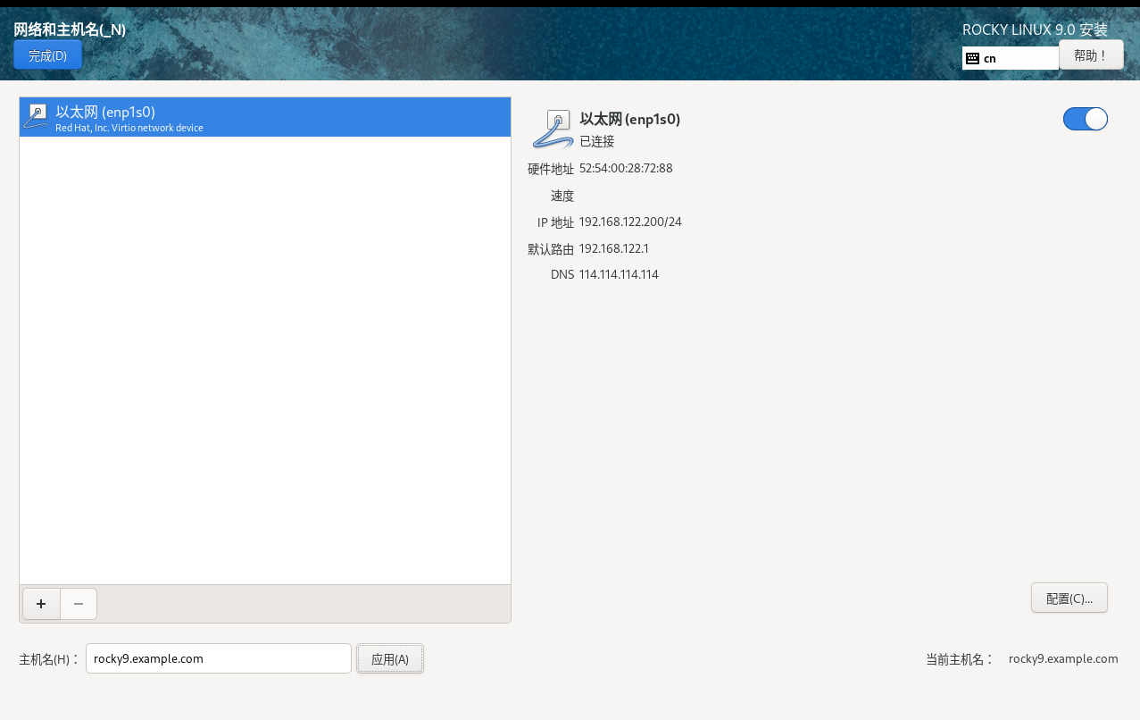Image resolution: width=1140 pixels, height=720 pixels.
Task: Click the Red Hat, Inc. Virtio network device subtitle
Action: tap(129, 128)
